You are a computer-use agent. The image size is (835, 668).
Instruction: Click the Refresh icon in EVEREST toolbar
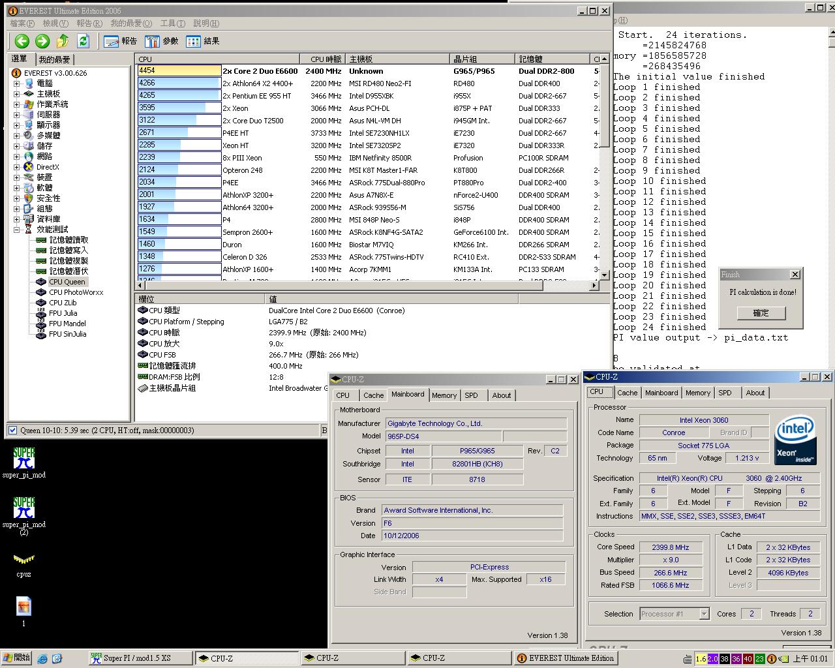click(x=83, y=41)
